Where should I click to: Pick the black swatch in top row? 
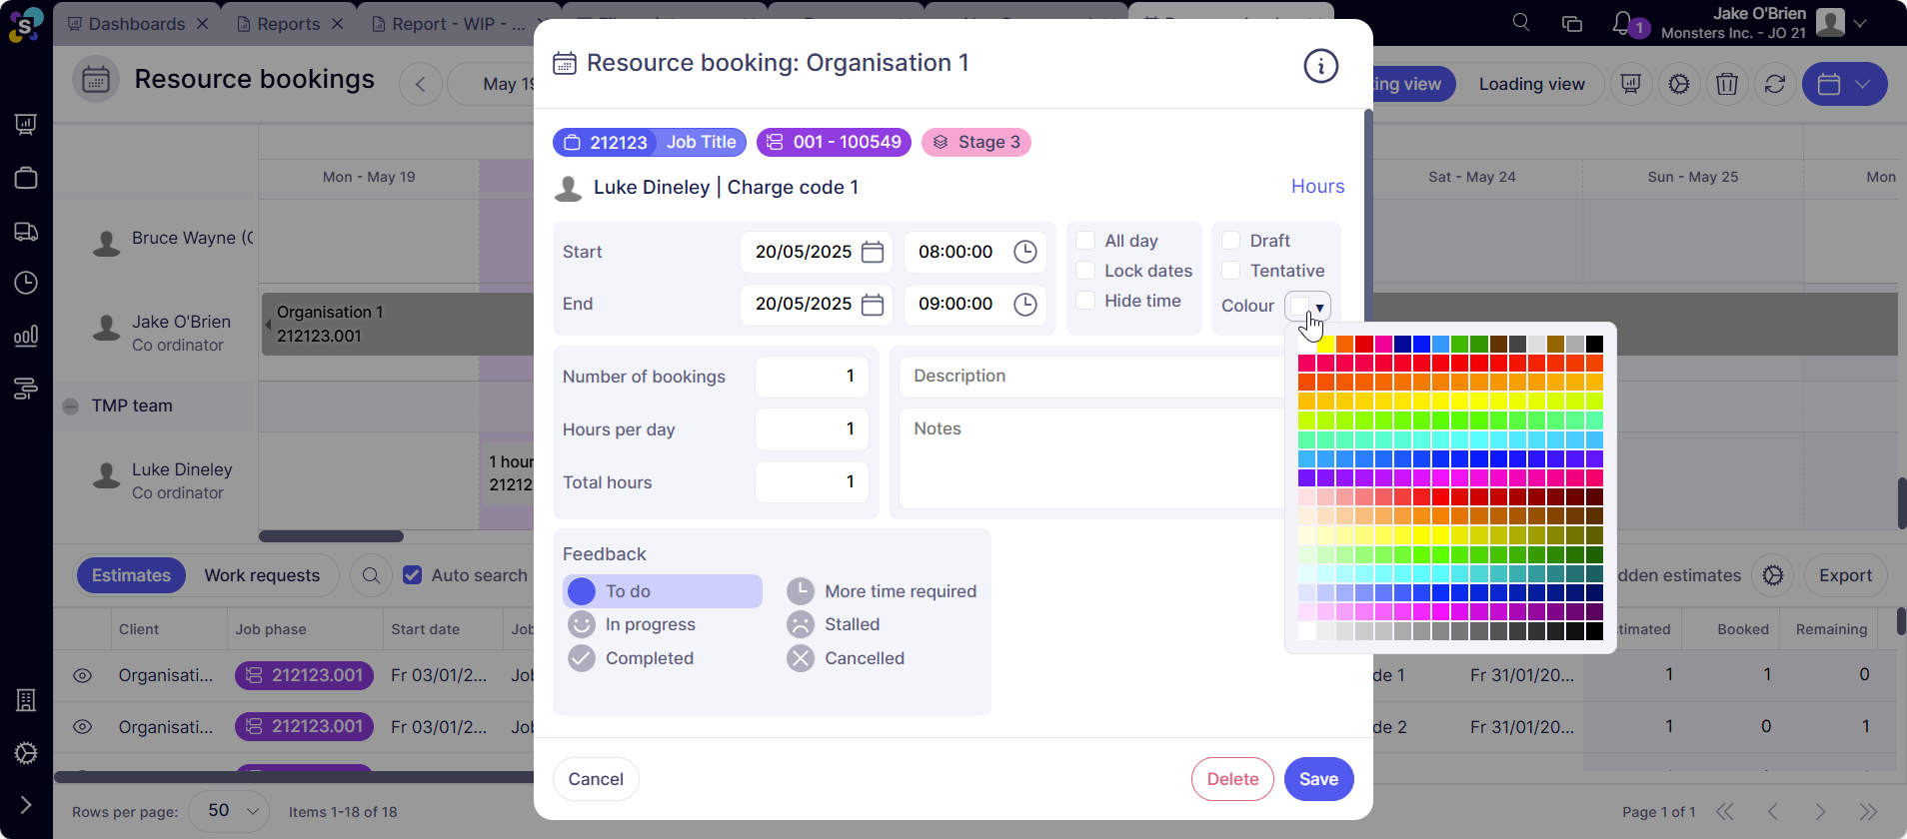pyautogui.click(x=1594, y=345)
